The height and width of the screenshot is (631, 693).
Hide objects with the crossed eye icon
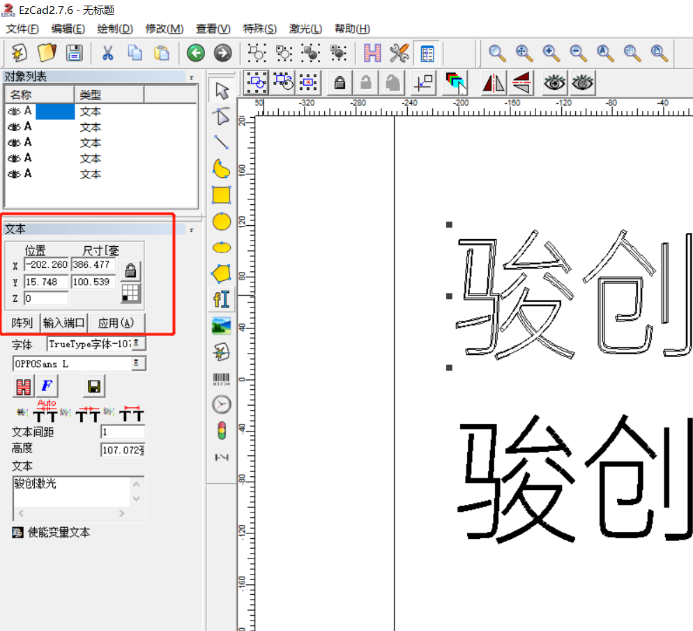(x=583, y=83)
